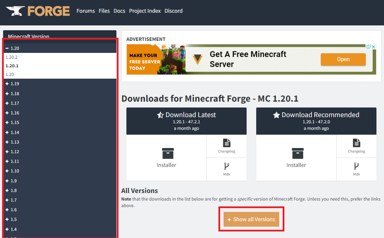Image resolution: width=384 pixels, height=238 pixels.
Task: Click the FORGE wordmark text
Action: coord(48,11)
